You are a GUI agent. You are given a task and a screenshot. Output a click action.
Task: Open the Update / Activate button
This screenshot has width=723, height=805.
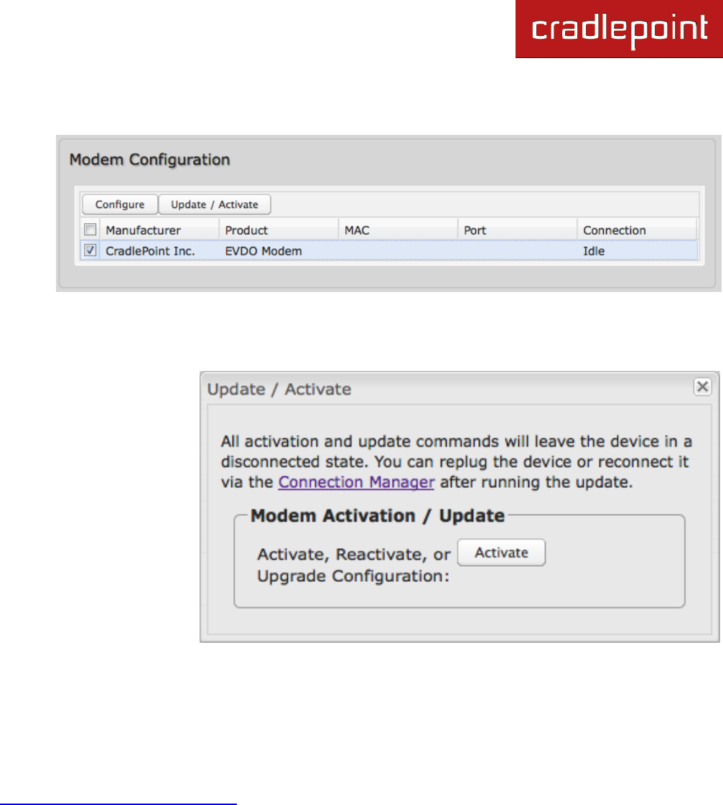click(214, 204)
